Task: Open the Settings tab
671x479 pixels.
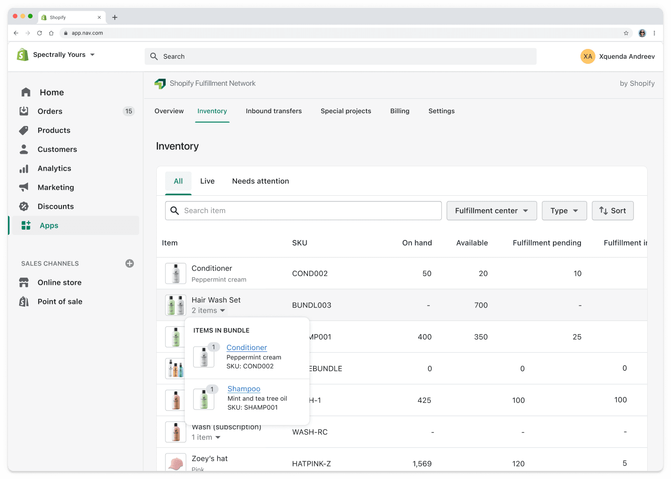Action: 441,111
